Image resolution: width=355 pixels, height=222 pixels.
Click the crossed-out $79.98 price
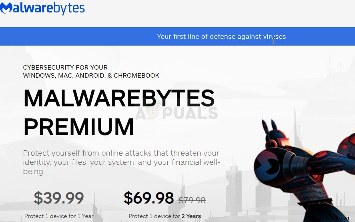(x=191, y=200)
